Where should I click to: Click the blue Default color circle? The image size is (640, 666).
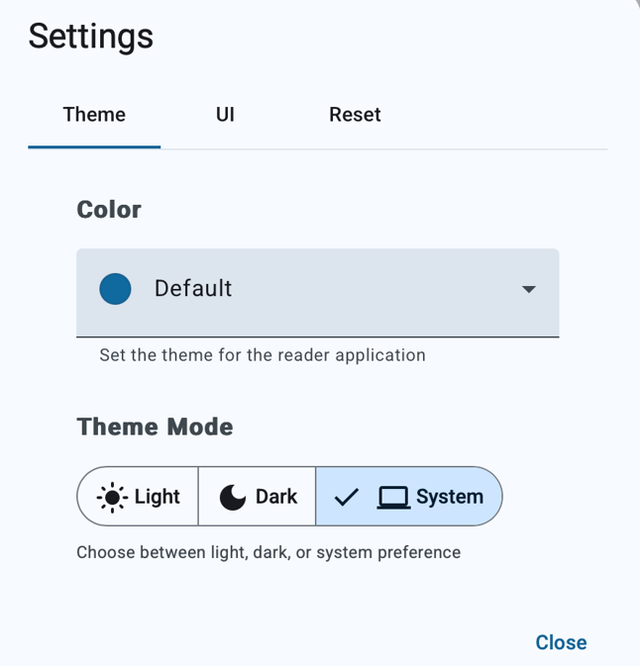click(115, 289)
